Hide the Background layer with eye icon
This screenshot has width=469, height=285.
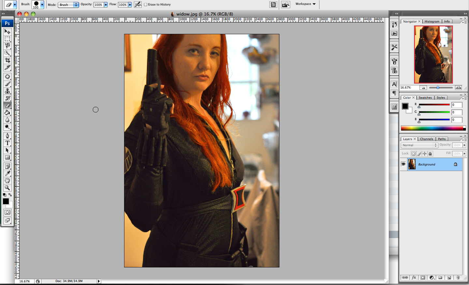403,164
